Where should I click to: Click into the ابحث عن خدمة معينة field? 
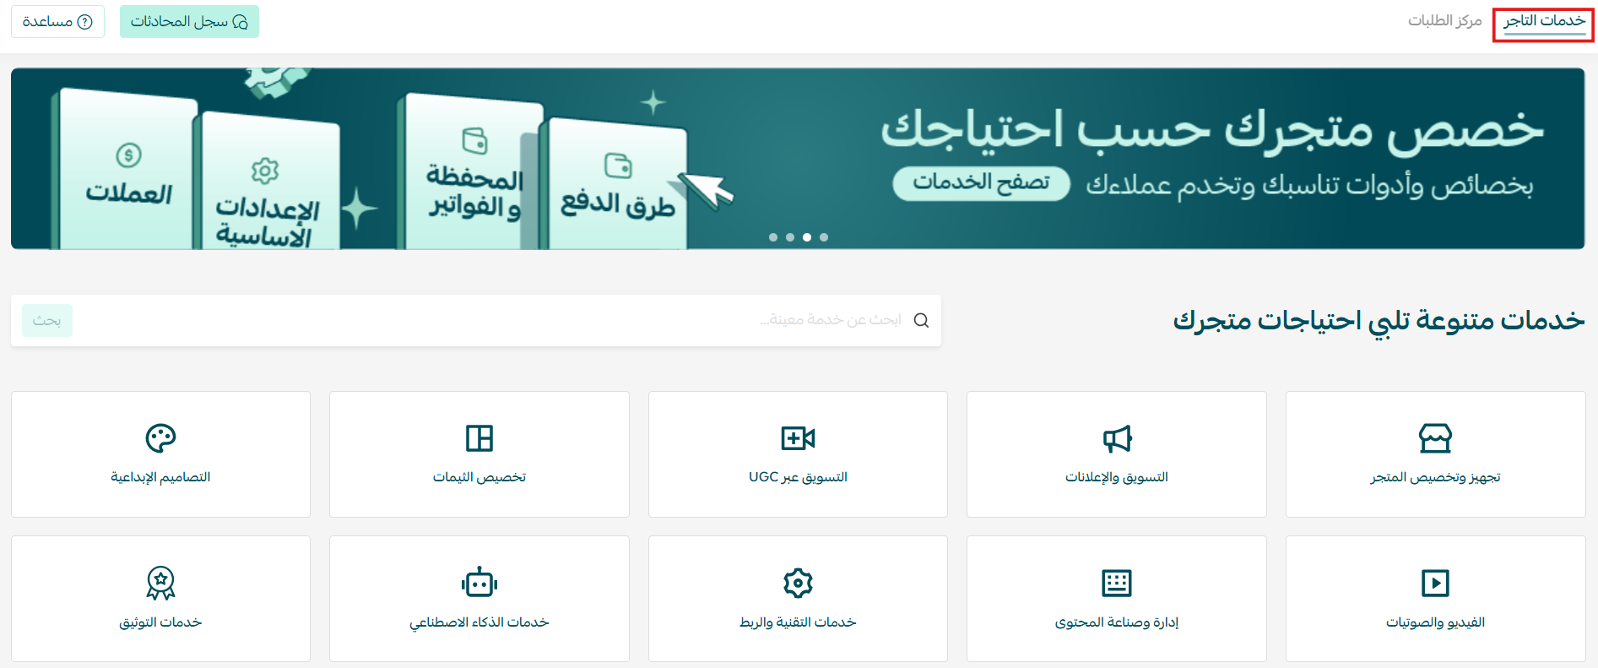pyautogui.click(x=506, y=320)
